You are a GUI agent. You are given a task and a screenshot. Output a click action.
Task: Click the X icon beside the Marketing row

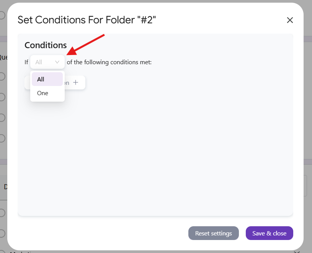click(297, 252)
